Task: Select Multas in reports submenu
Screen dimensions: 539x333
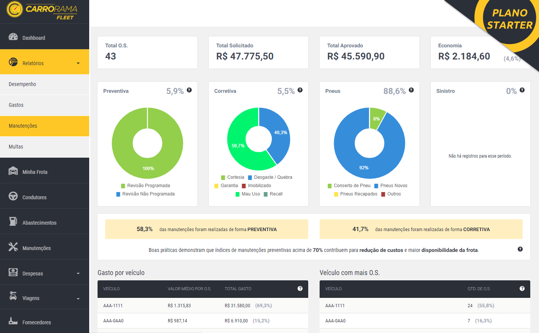Action: click(x=16, y=147)
